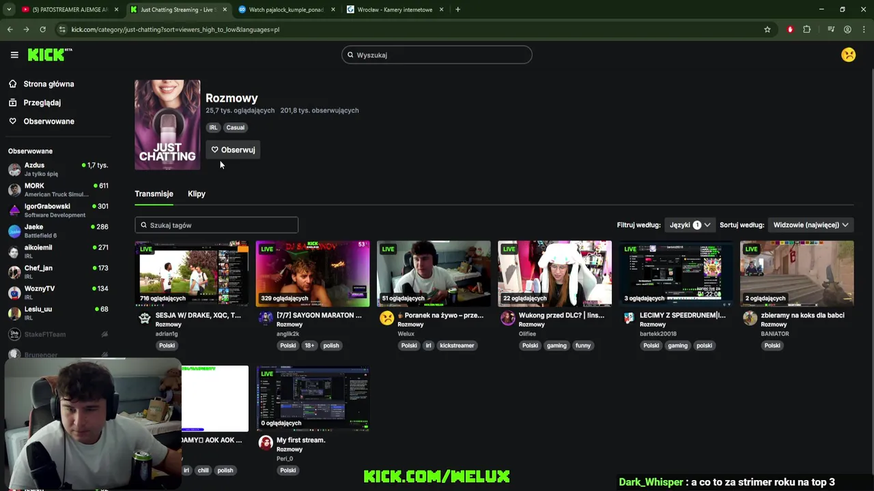Click the heart icon beside Obserwowane
Image resolution: width=874 pixels, height=491 pixels.
12,121
